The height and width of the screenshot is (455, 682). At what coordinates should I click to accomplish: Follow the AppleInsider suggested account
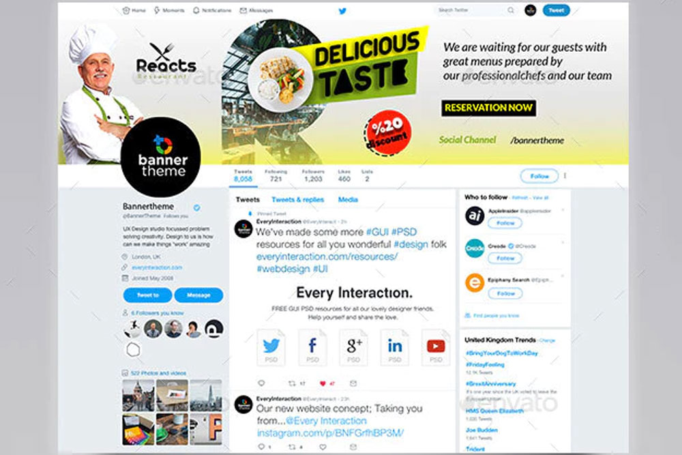[505, 223]
